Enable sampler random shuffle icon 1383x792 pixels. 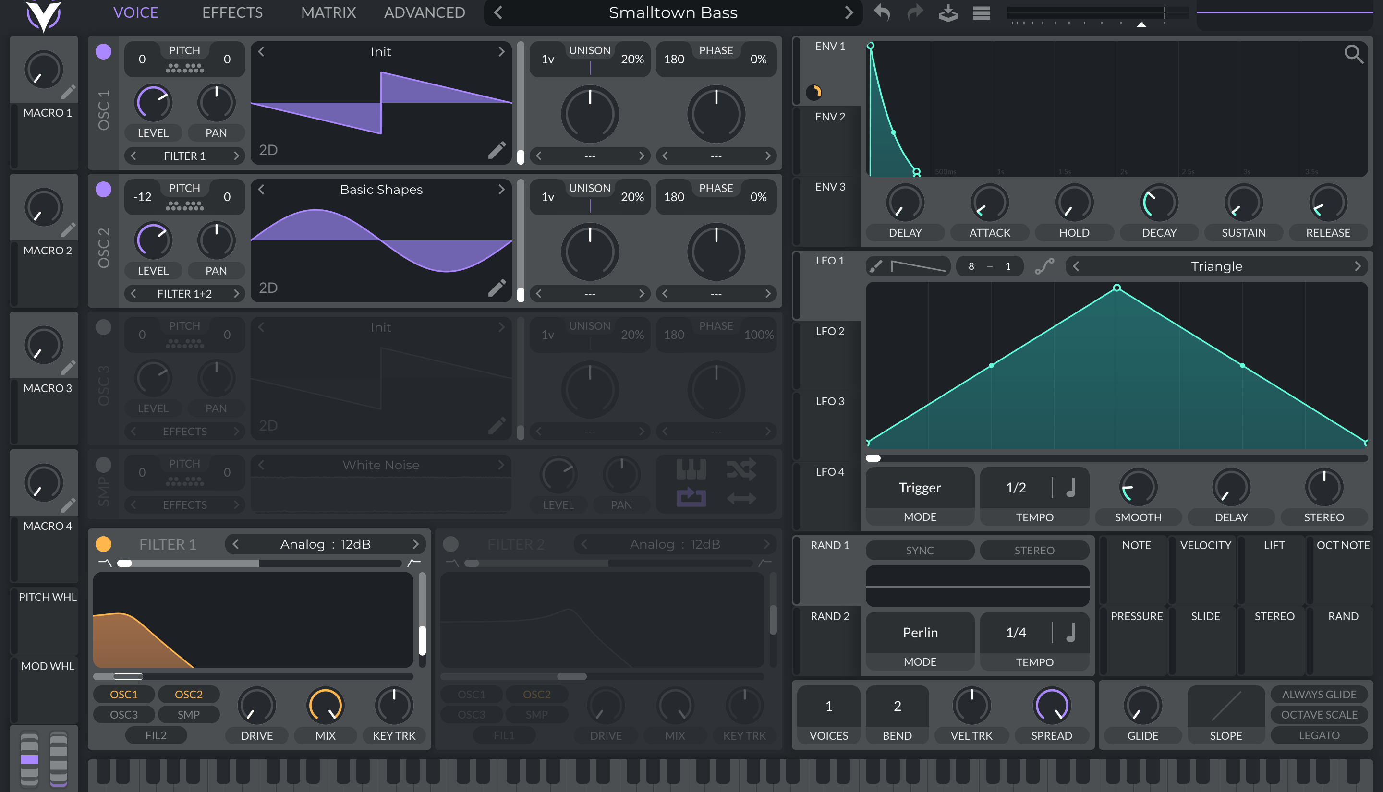tap(741, 468)
